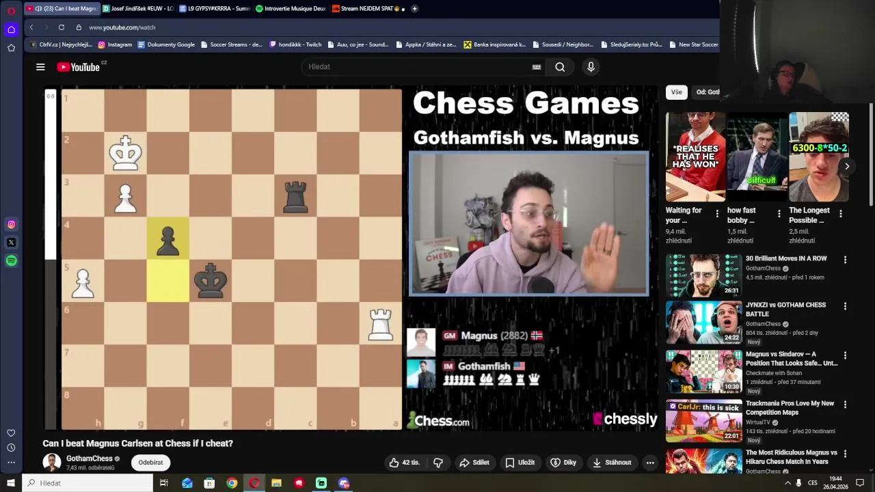
Task: Open File Explorer from the taskbar
Action: 276,483
